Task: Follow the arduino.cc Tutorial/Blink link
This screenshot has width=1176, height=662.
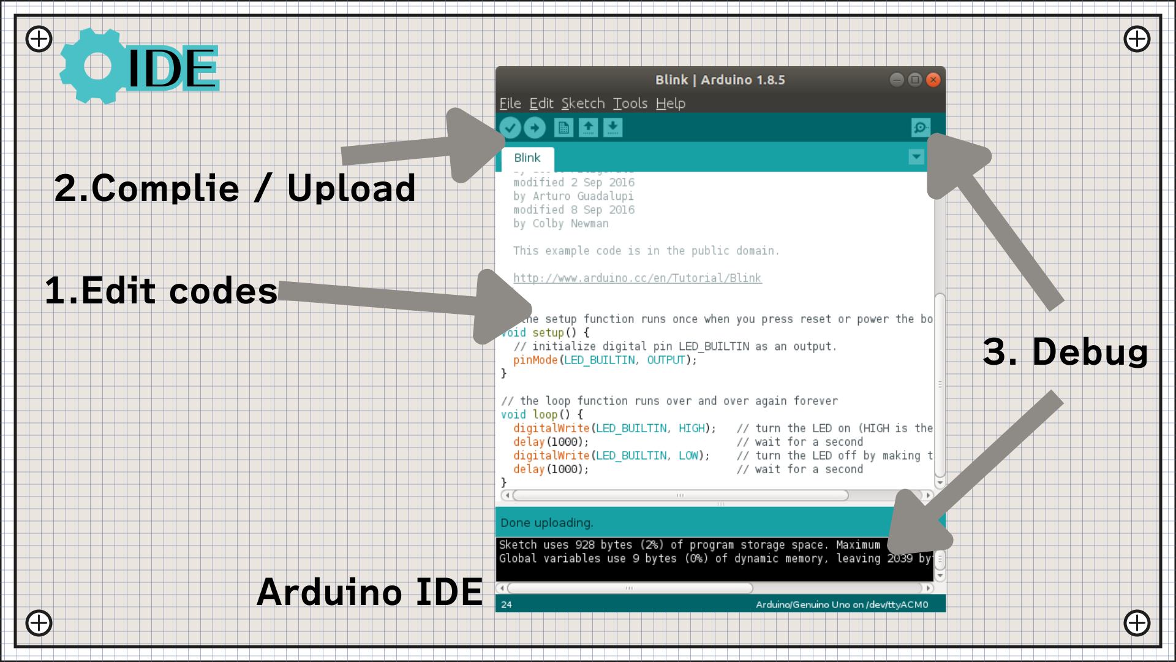Action: (x=637, y=278)
